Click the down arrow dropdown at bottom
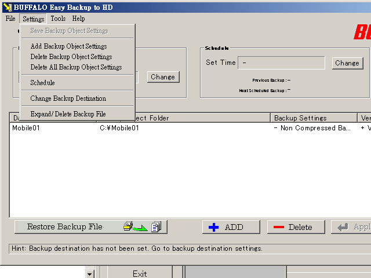This screenshot has height=278, width=371. 90,274
